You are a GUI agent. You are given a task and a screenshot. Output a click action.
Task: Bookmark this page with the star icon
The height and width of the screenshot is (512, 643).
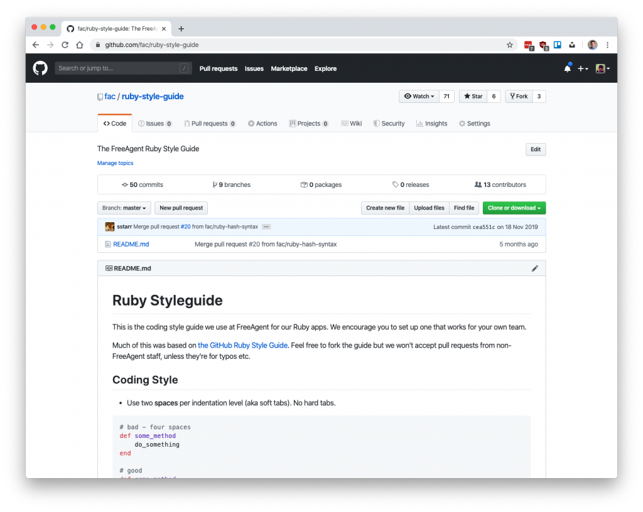point(510,45)
